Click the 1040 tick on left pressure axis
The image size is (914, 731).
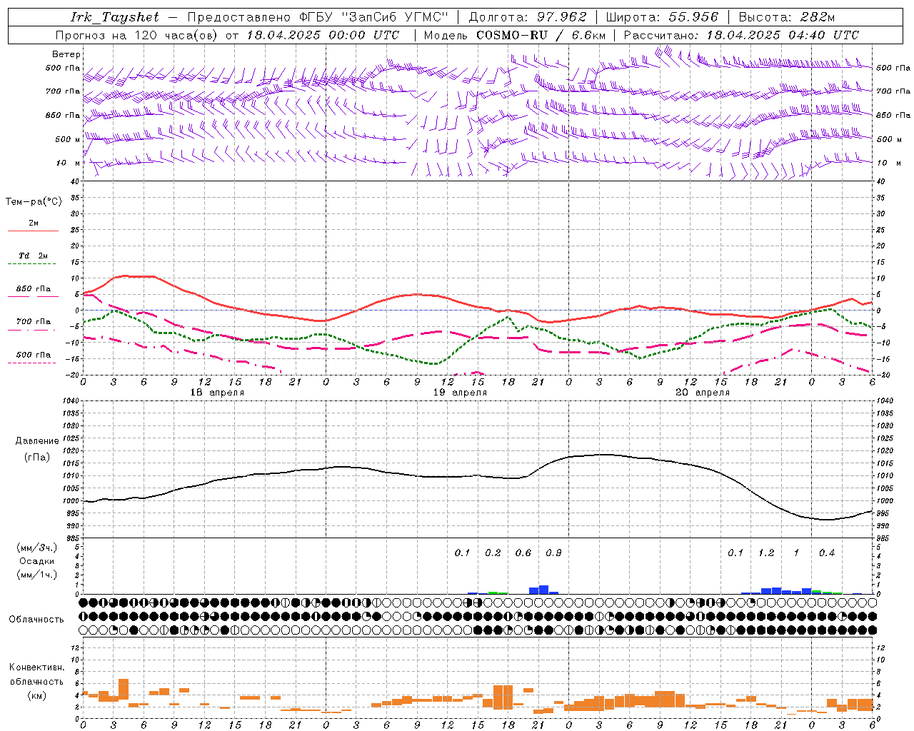point(70,401)
